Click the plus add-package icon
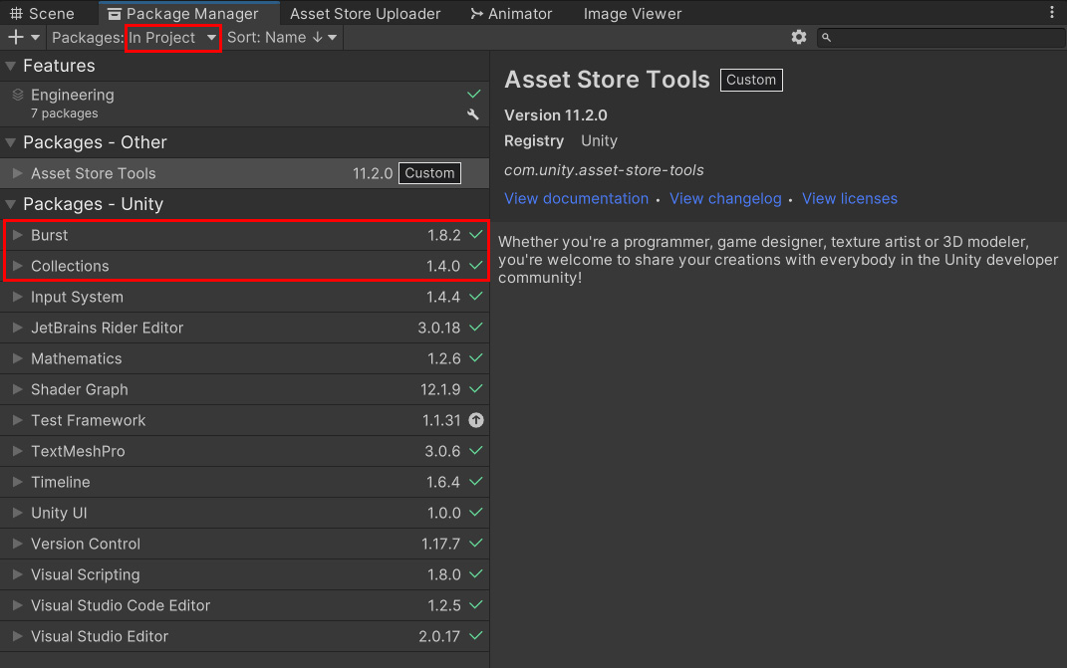1067x668 pixels. pos(16,38)
